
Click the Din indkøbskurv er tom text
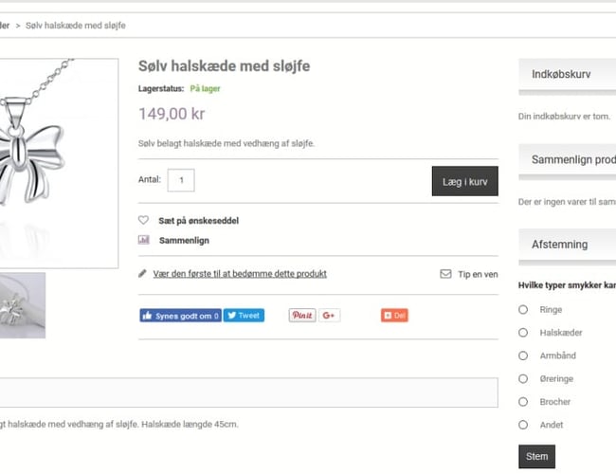(564, 117)
